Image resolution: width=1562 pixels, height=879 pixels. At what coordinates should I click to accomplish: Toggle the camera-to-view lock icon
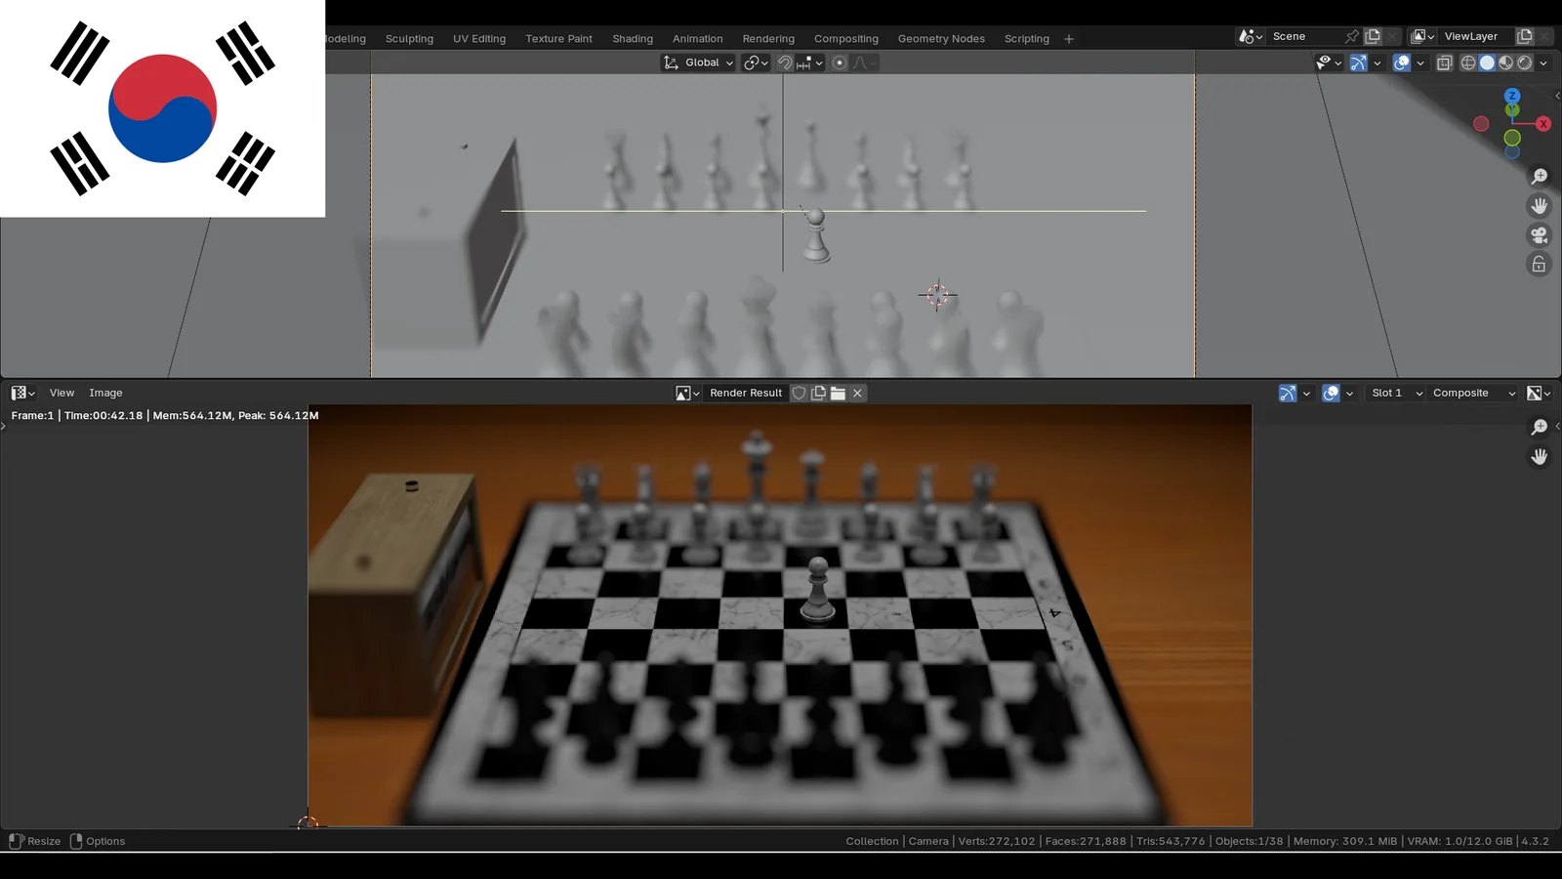1539,265
